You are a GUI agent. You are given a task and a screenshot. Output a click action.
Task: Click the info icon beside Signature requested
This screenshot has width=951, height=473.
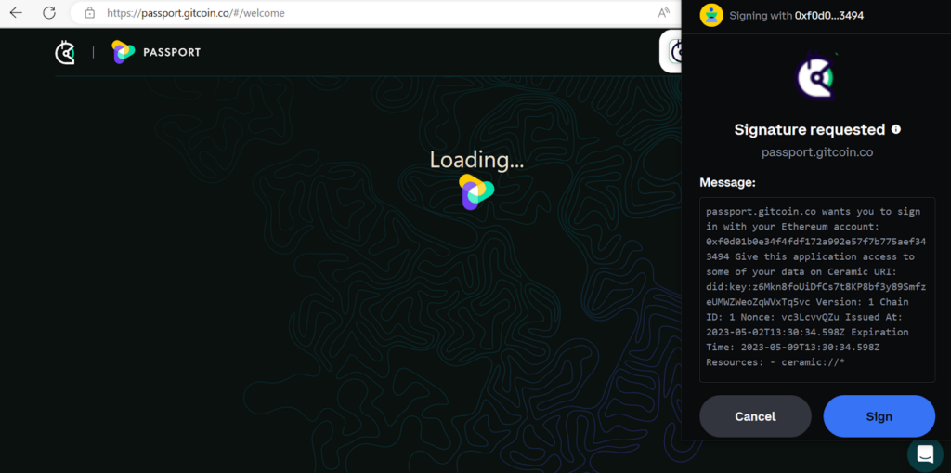896,129
